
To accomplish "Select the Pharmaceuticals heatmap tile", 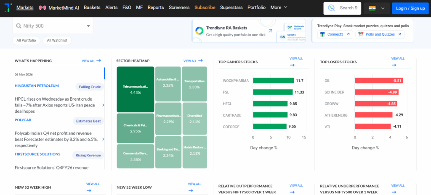I will tap(168, 119).
